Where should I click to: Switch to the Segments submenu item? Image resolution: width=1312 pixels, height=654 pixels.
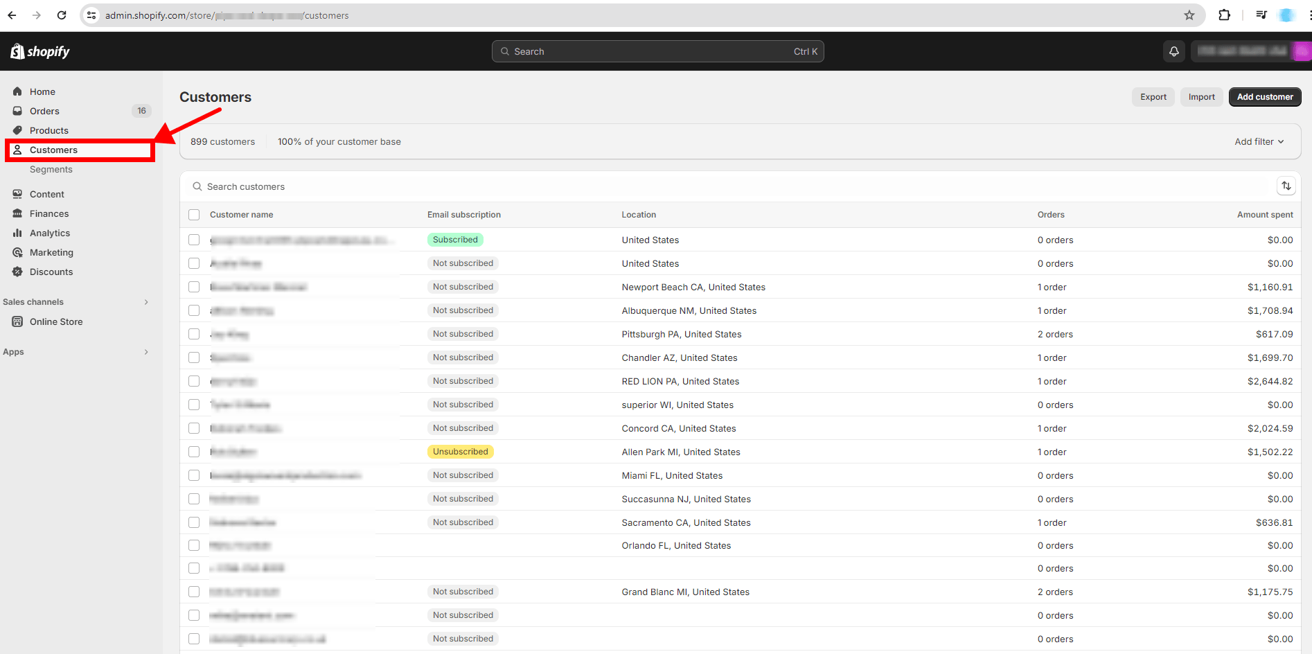coord(51,169)
